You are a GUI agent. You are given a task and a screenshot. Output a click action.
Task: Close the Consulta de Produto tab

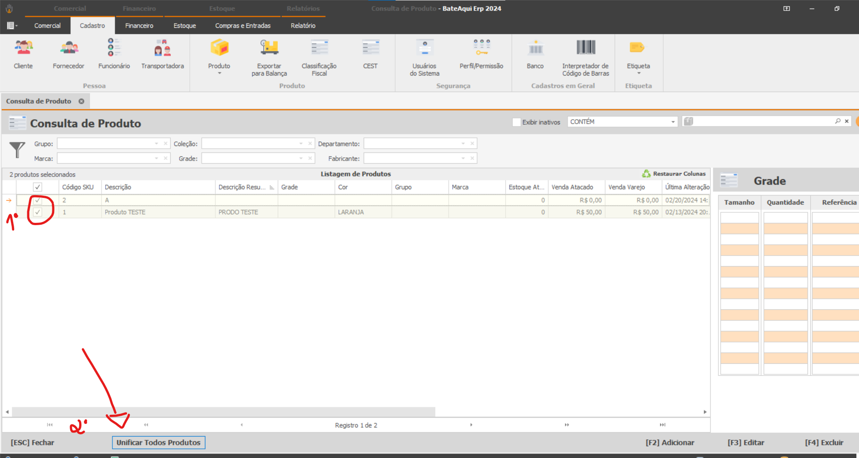(x=81, y=101)
